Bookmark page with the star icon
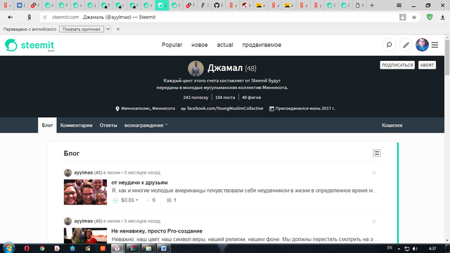This screenshot has height=253, width=450. point(414,18)
